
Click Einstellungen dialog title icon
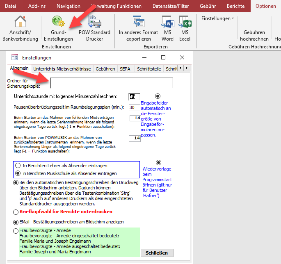coord(15,57)
